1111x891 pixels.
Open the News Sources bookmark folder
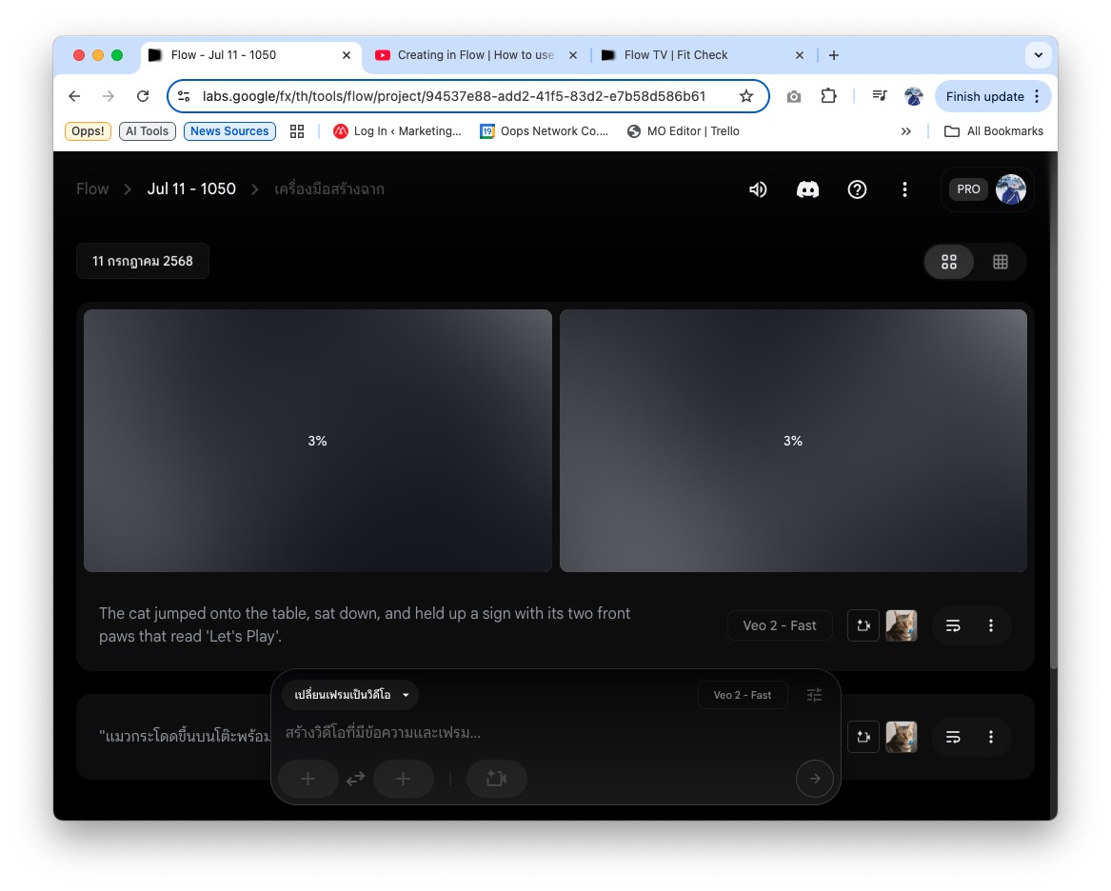pyautogui.click(x=229, y=131)
